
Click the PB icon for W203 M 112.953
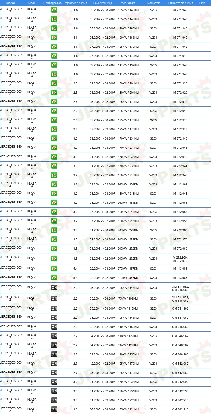[54, 221]
